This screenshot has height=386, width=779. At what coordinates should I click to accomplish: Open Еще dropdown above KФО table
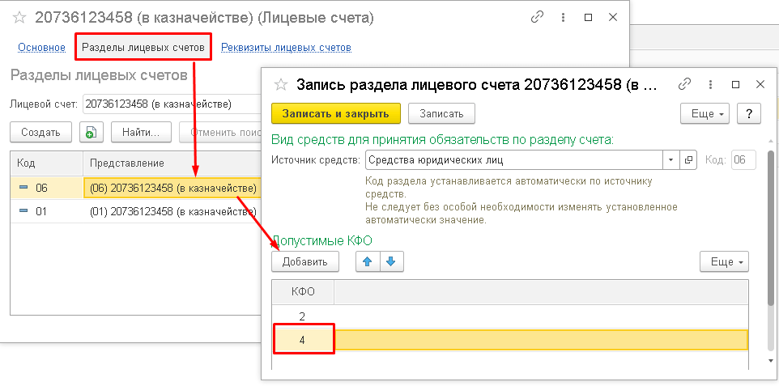tap(724, 261)
